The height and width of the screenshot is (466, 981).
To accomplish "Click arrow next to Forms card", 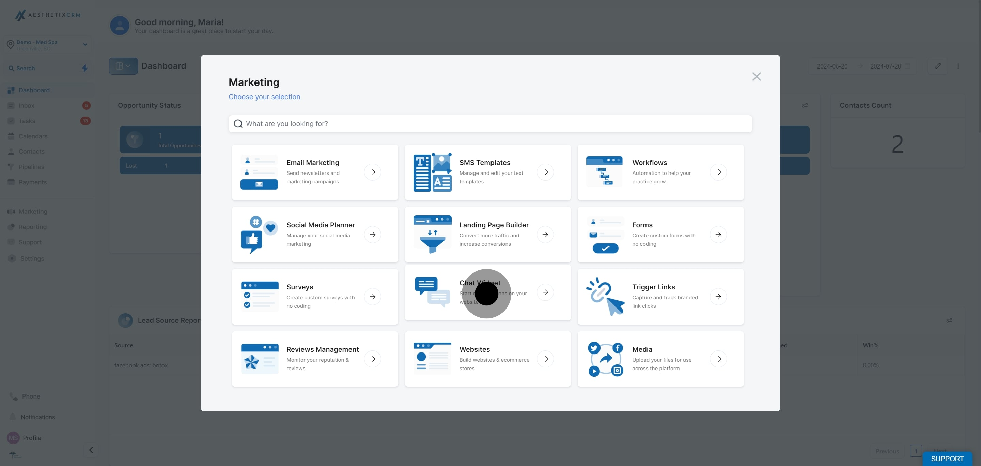I will tap(718, 234).
